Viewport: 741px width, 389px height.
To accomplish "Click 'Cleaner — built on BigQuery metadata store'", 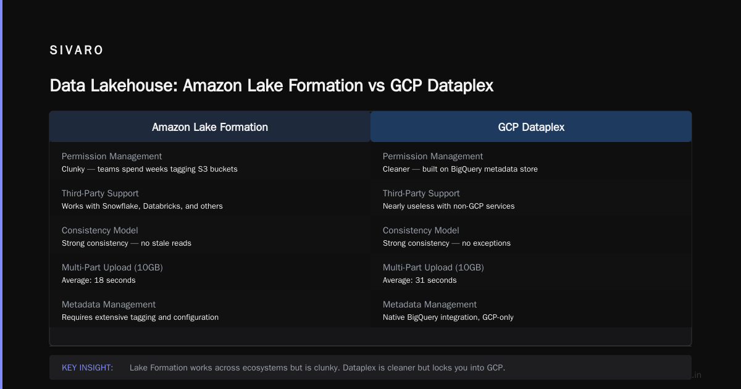I will tap(460, 169).
